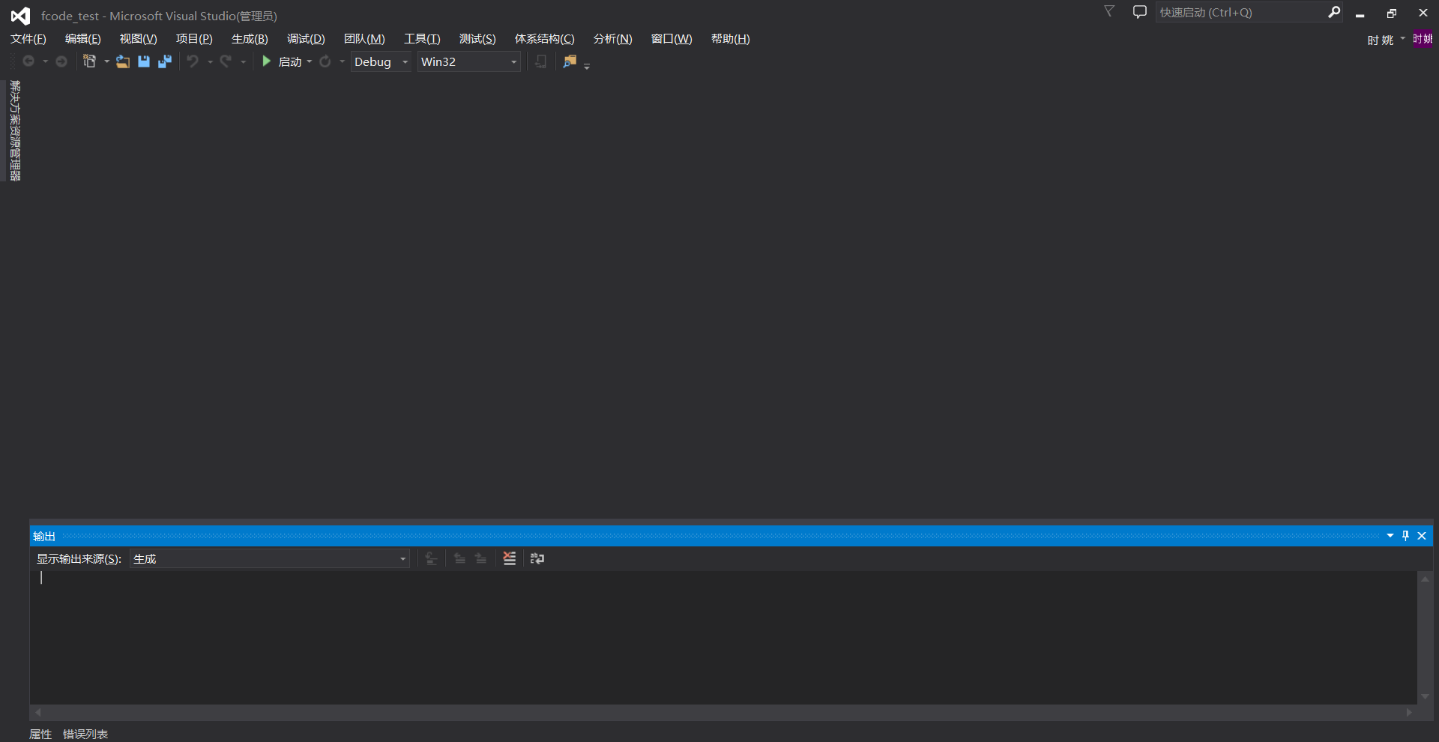Screen dimensions: 1439x742
Task: Open the 分析(N) menu
Action: [613, 39]
